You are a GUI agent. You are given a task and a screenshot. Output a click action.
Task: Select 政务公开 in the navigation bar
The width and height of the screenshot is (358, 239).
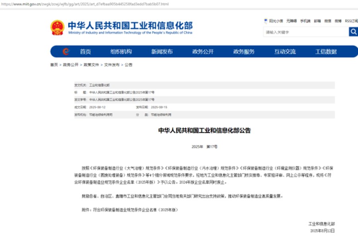tap(203, 52)
